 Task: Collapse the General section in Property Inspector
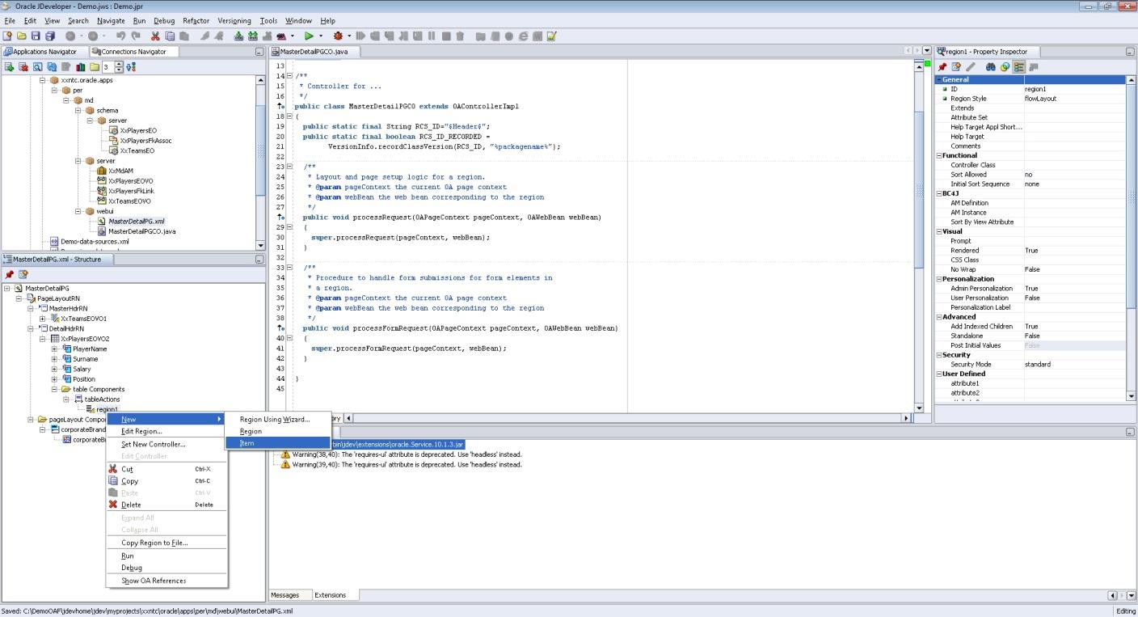(939, 79)
